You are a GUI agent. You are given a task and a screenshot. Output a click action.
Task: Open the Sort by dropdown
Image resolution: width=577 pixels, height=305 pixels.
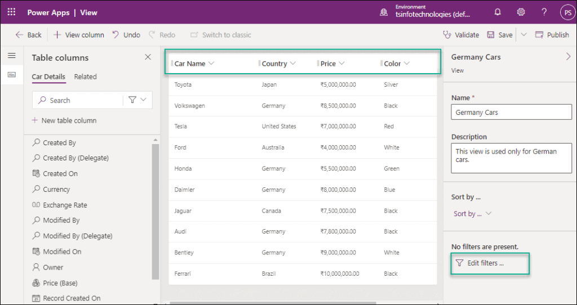pos(473,213)
